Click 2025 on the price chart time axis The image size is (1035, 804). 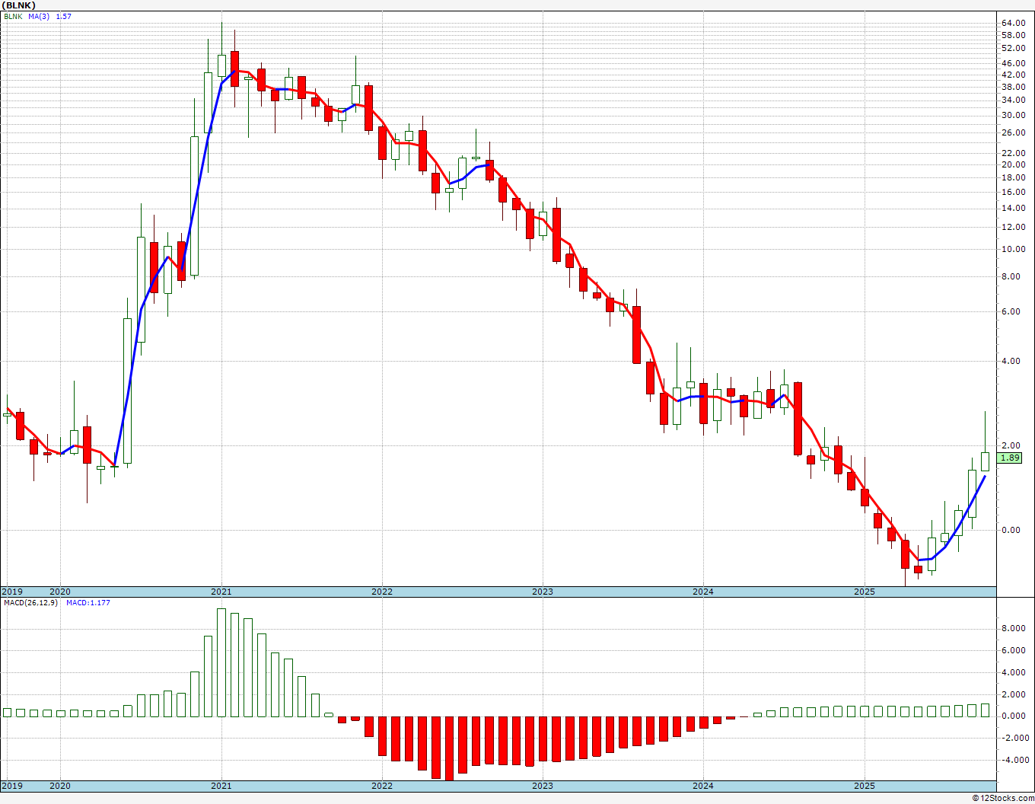click(x=864, y=592)
